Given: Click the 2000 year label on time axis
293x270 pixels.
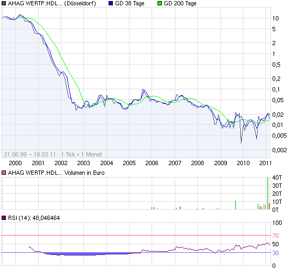Looking at the screenshot, I should (15, 163).
